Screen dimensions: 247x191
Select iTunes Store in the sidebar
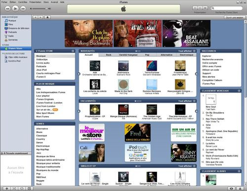click(16, 48)
